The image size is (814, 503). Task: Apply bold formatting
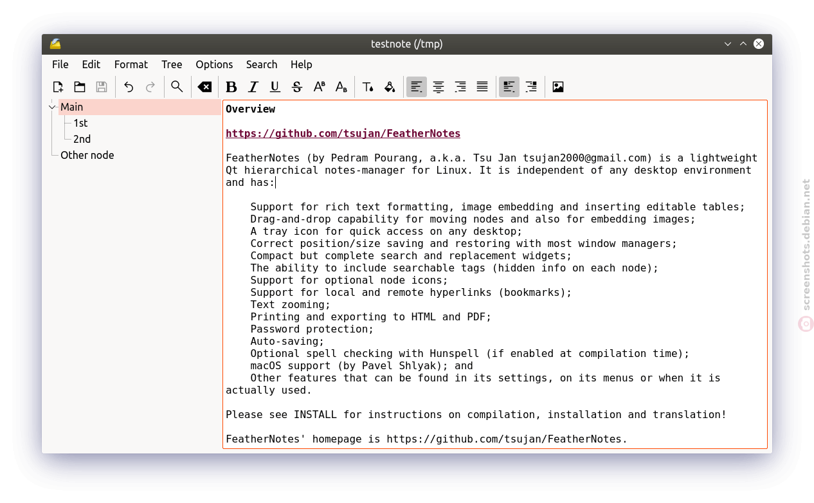231,87
